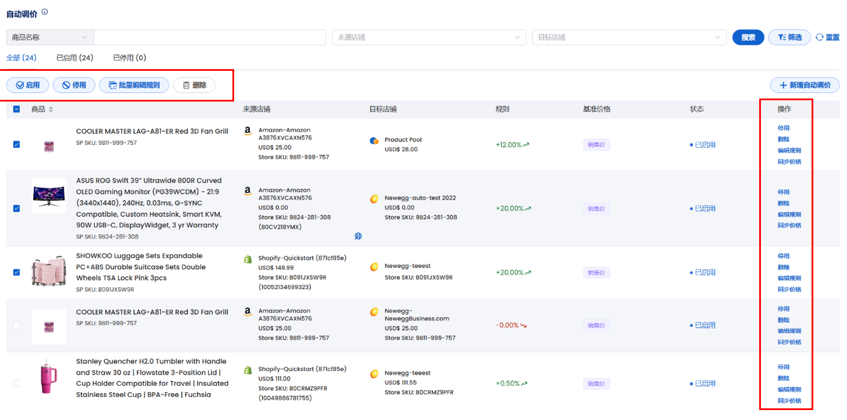Click 销售价 tag in first COOLER MASTER row
Screen dimensions: 847x420
tap(596, 145)
